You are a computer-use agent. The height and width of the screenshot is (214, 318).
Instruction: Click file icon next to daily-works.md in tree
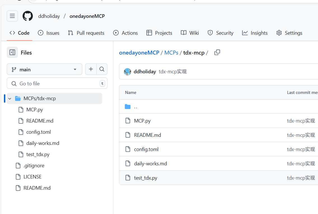[21, 143]
